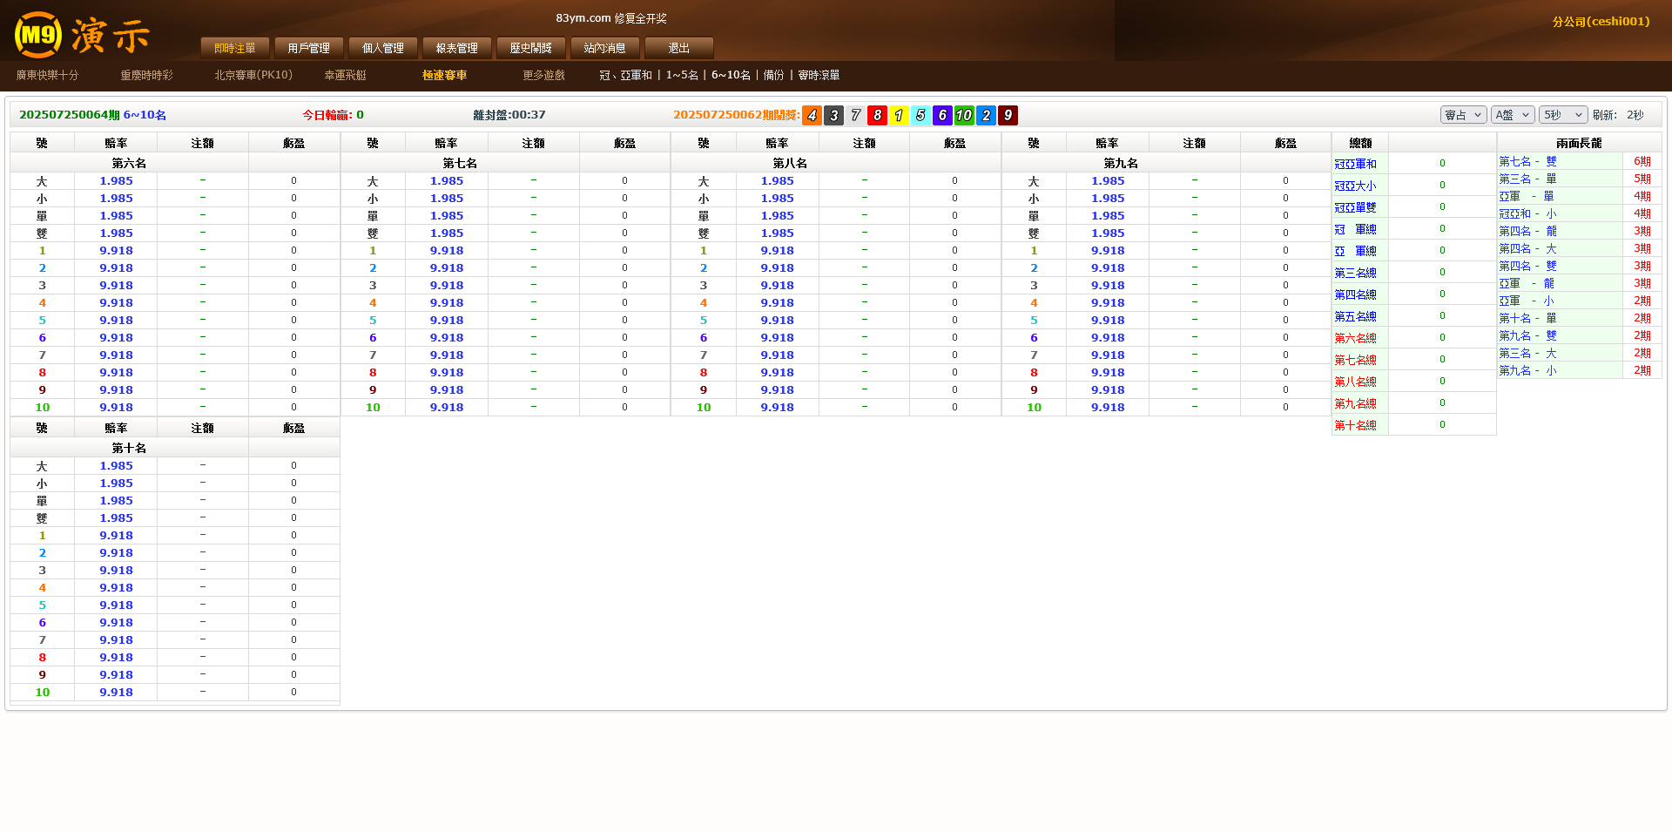
Task: Click the yellow number 1 result ball
Action: pos(899,115)
